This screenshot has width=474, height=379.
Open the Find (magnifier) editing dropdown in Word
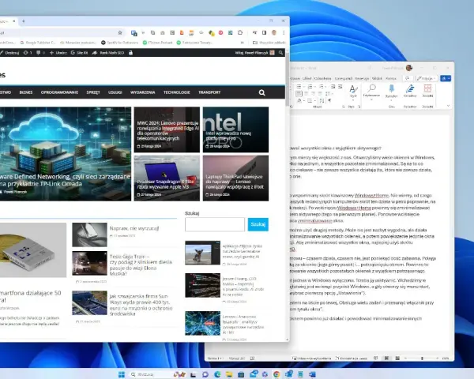(x=371, y=92)
